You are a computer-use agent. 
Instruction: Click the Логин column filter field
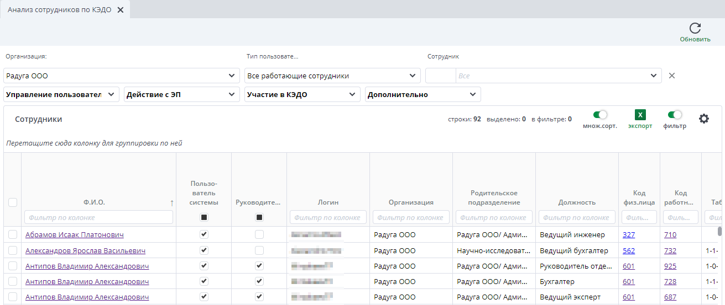pyautogui.click(x=328, y=217)
